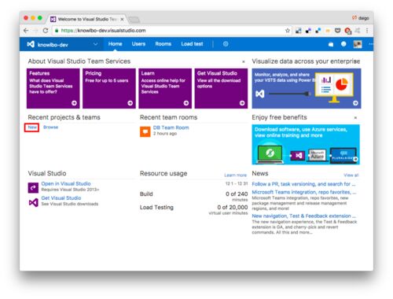Create a New project link

32,127
